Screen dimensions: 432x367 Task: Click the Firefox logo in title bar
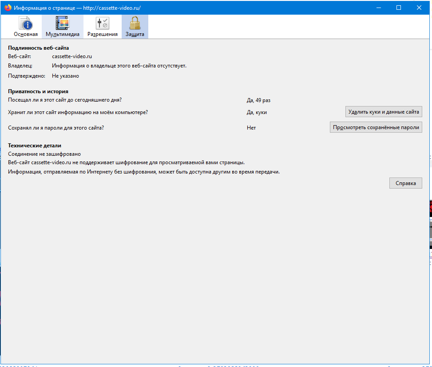tap(8, 8)
